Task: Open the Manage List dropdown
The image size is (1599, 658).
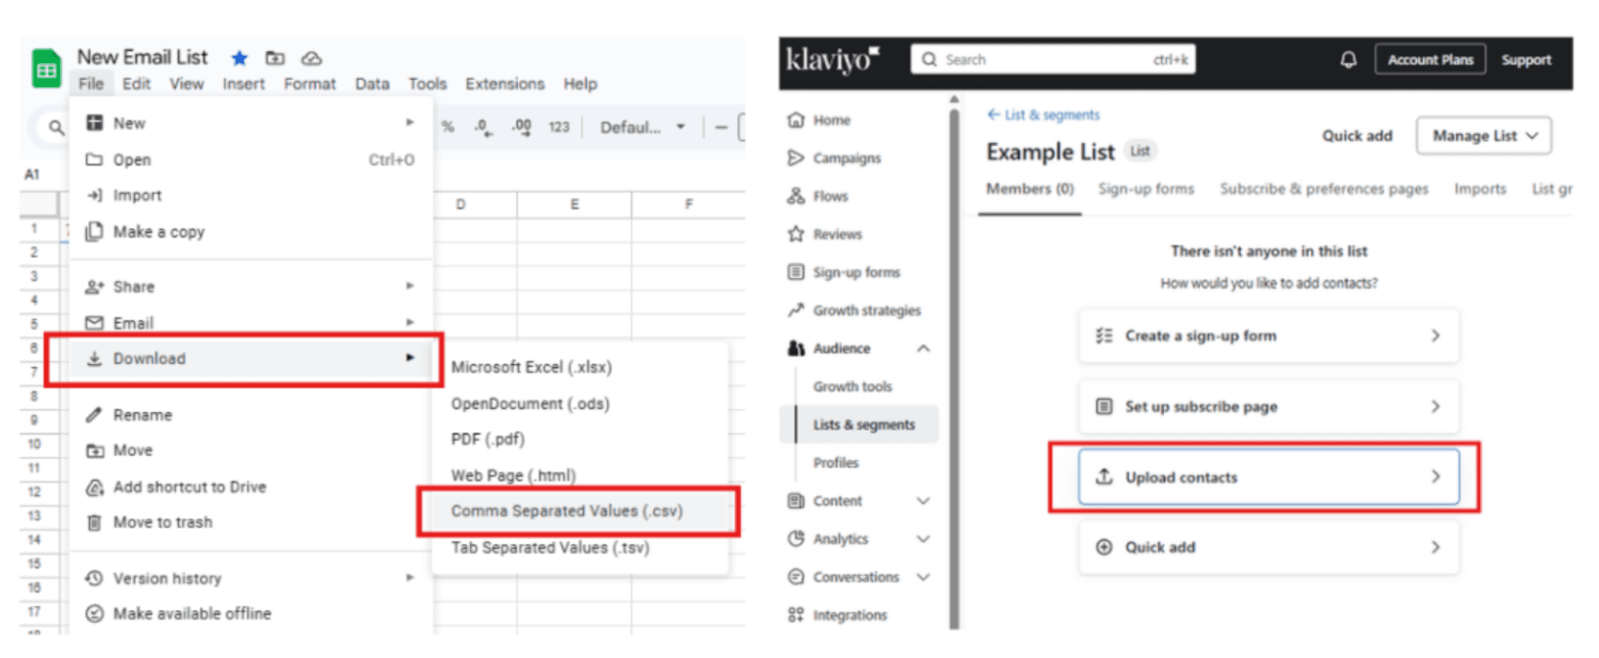Action: [1484, 136]
